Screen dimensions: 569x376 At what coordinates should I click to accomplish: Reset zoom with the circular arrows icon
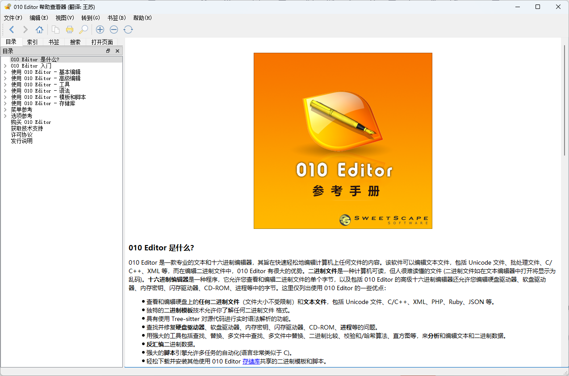pos(128,30)
